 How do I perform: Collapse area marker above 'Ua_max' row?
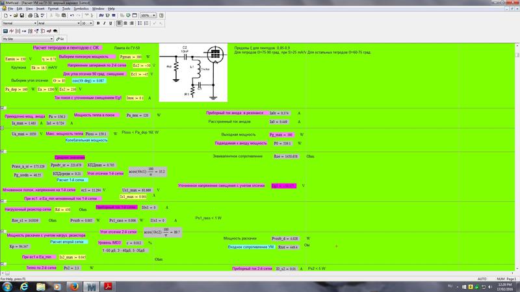[2, 128]
